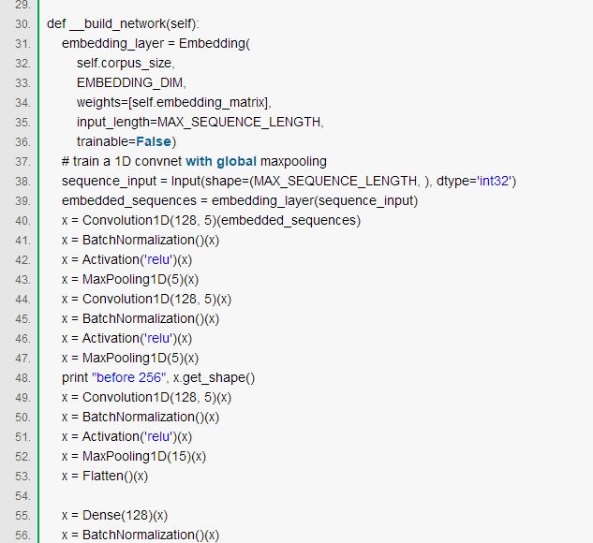Click the MaxPooling1D(15)(x) line
The image size is (593, 543).
point(134,456)
